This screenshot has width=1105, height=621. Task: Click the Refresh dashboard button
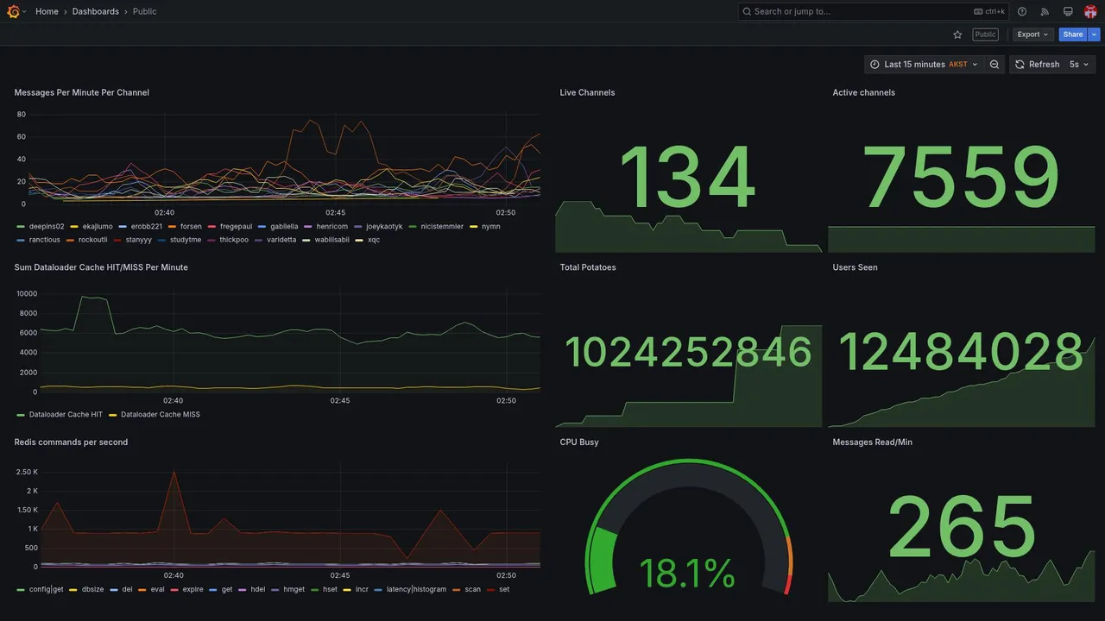tap(1036, 65)
